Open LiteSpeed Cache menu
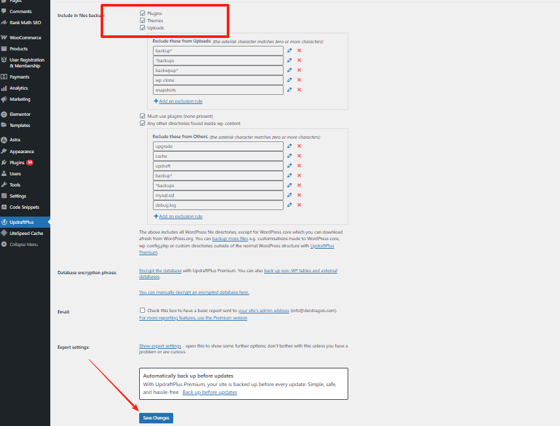 tap(25, 233)
